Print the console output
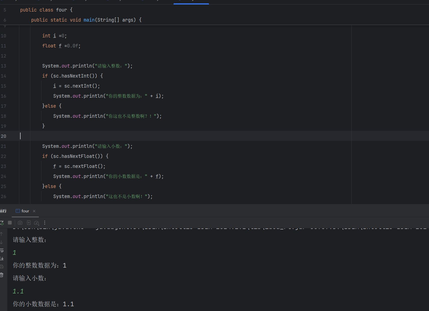The width and height of the screenshot is (429, 311). [x=2, y=267]
